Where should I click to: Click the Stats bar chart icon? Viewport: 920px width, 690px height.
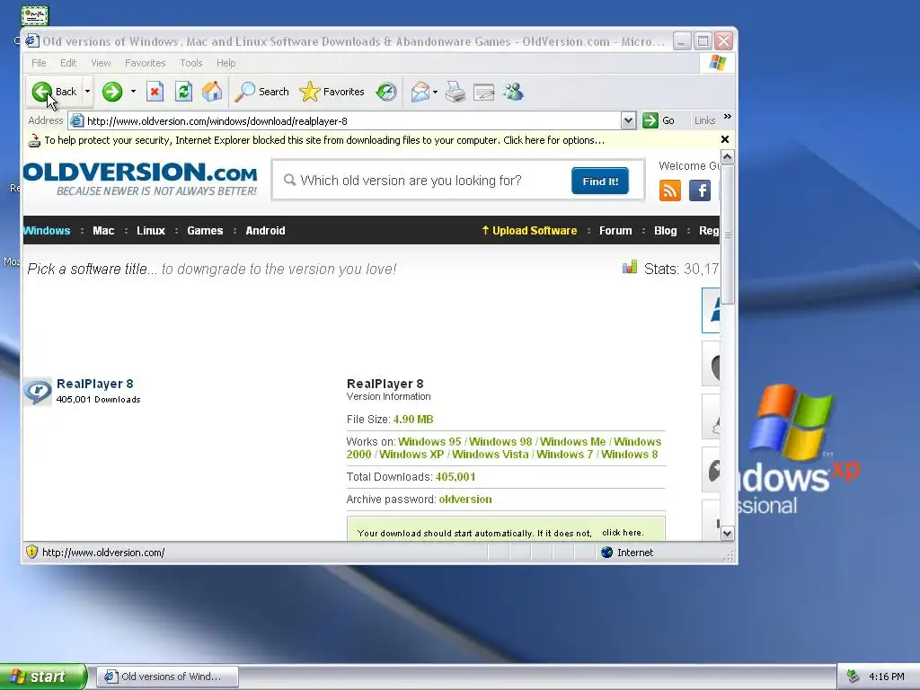630,268
